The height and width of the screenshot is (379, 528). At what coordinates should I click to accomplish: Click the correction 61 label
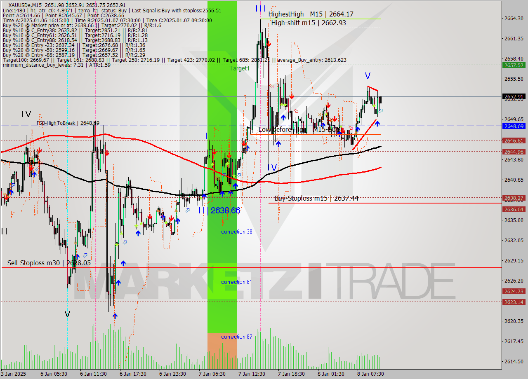pos(237,282)
